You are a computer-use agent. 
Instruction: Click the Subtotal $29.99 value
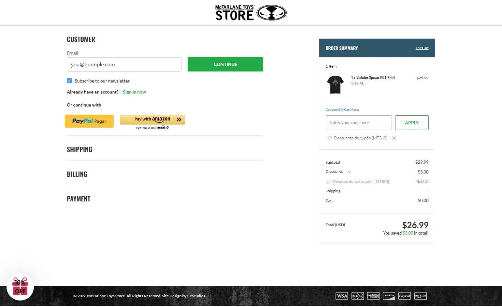(422, 162)
